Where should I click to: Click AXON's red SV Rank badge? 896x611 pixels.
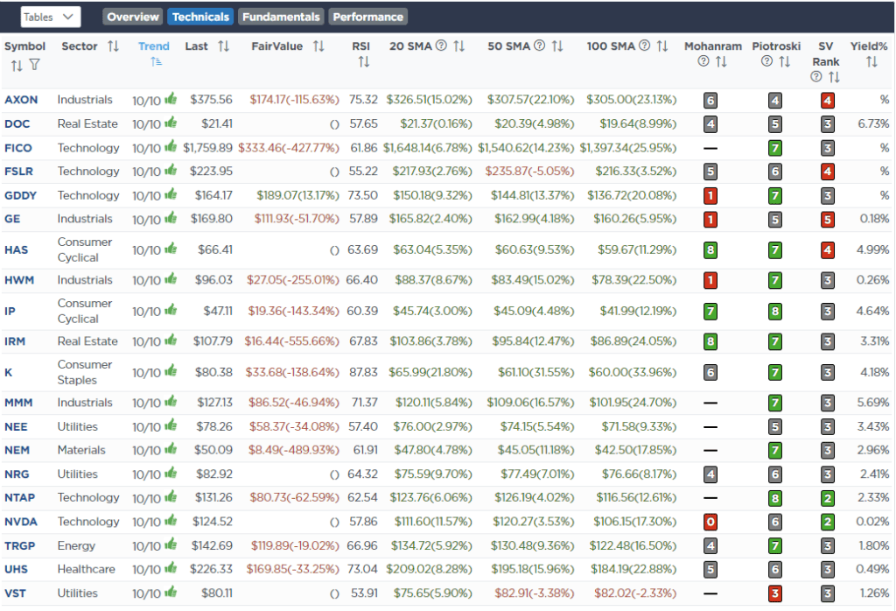(826, 99)
